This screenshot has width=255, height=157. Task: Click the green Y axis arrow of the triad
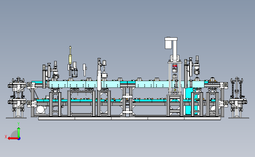19,133
